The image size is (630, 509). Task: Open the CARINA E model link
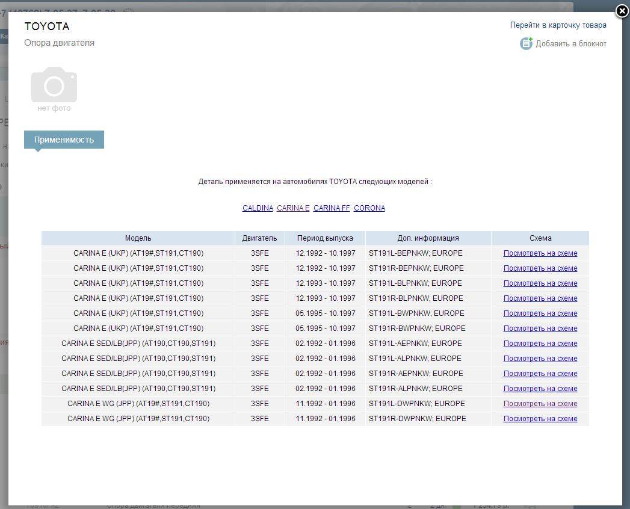pyautogui.click(x=293, y=208)
